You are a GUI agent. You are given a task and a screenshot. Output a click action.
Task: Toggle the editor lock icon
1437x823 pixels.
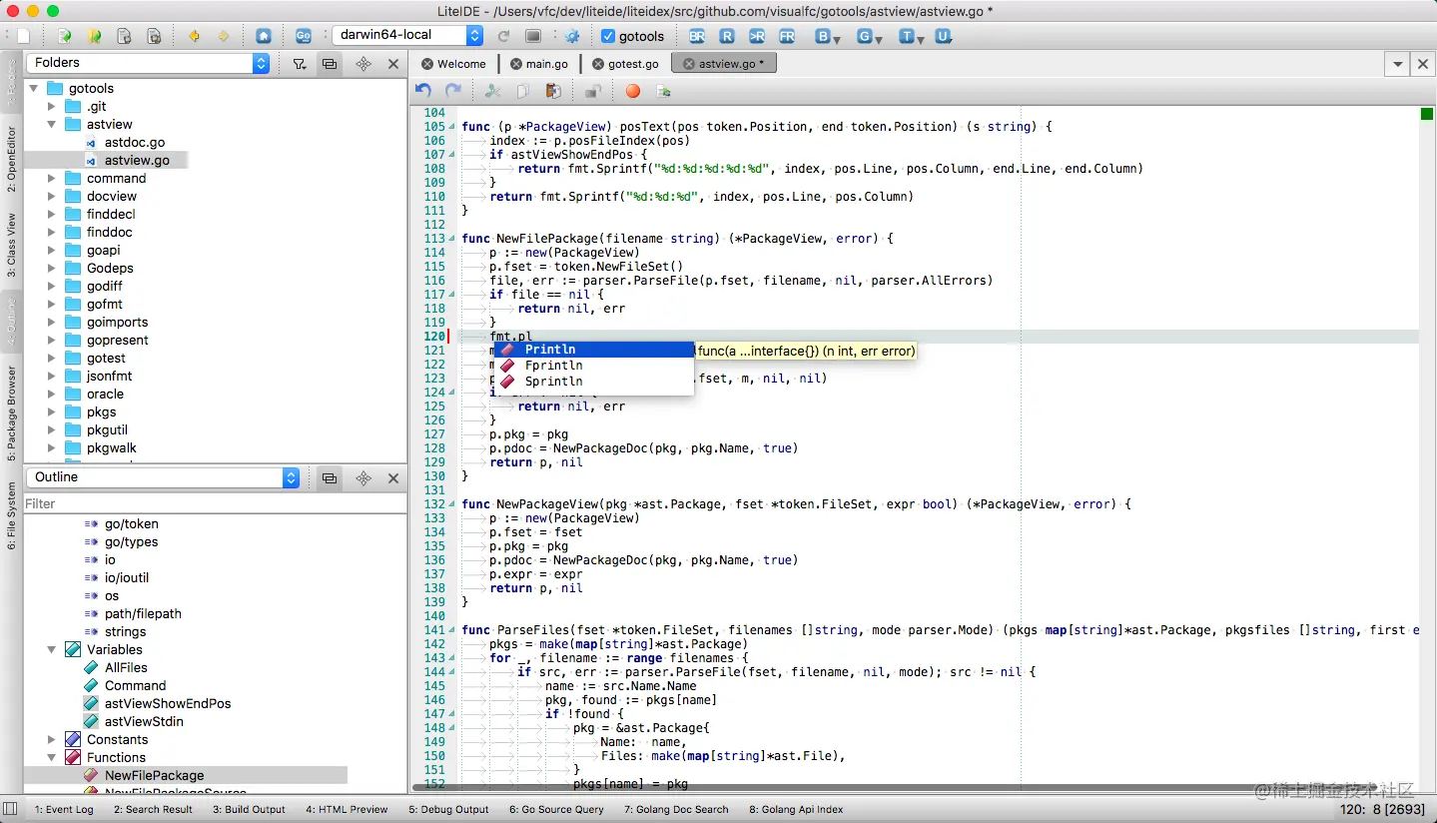[592, 91]
